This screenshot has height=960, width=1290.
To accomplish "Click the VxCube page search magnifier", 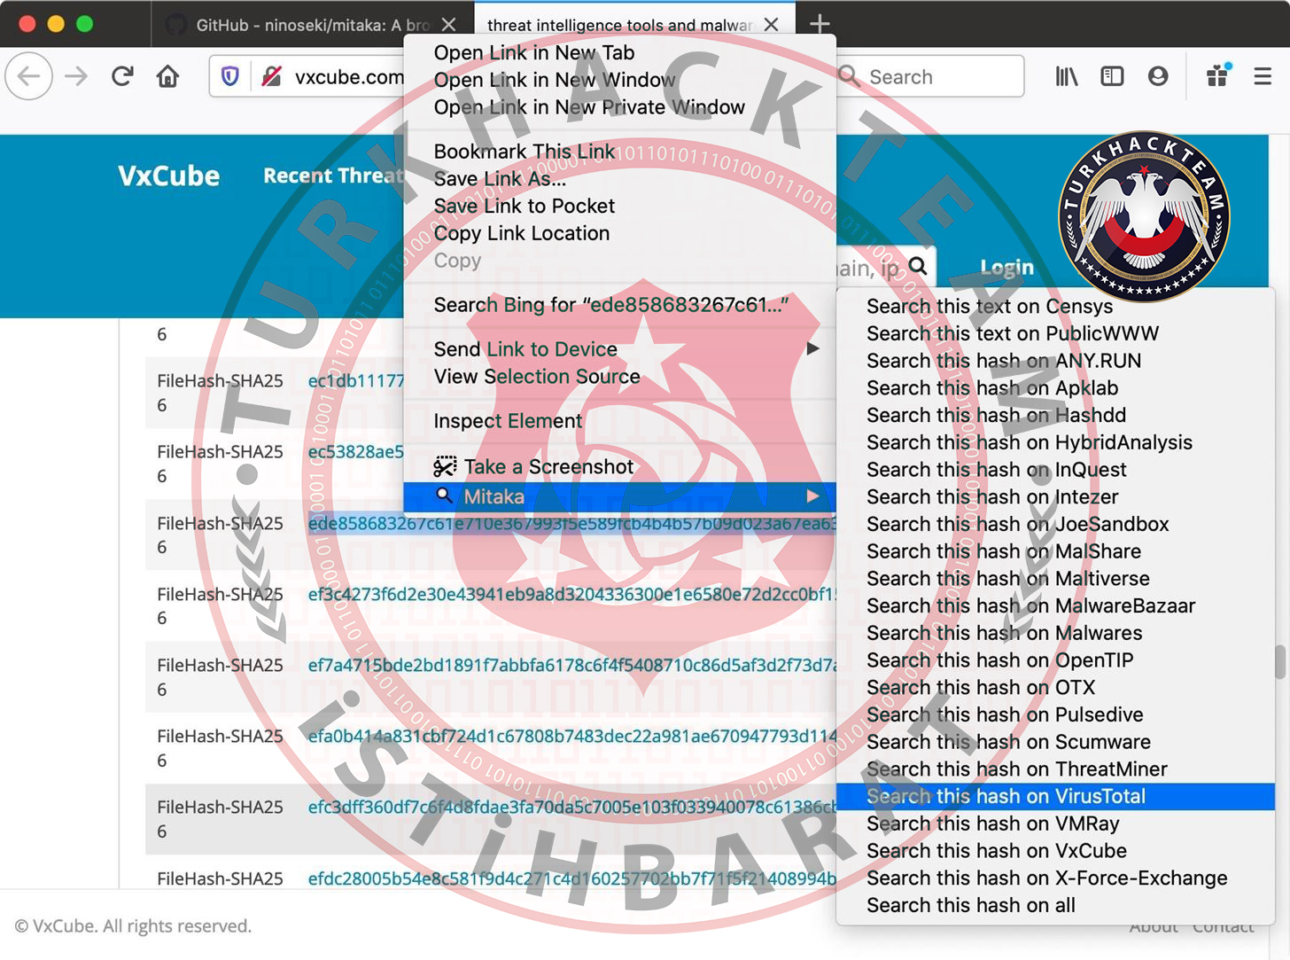I will coord(918,266).
